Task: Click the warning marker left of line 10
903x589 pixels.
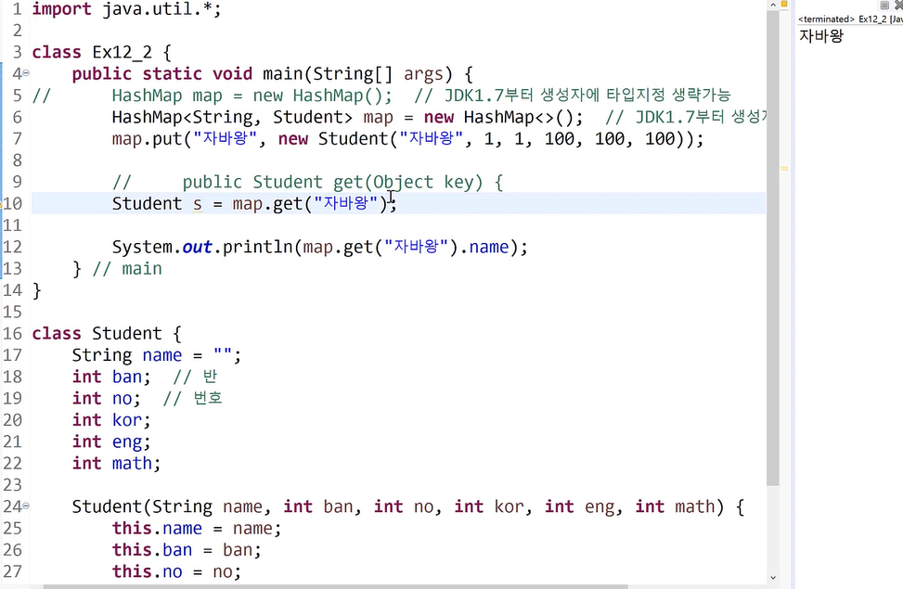Action: [1, 203]
